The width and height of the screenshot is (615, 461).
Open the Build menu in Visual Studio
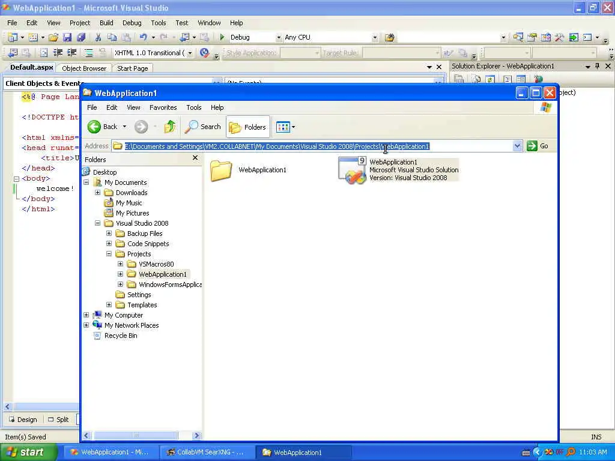(x=106, y=23)
